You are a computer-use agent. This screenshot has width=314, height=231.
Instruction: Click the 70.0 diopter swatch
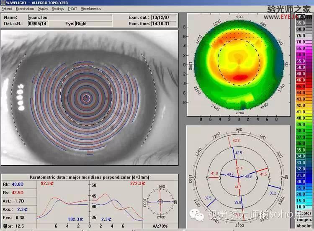tap(304, 42)
